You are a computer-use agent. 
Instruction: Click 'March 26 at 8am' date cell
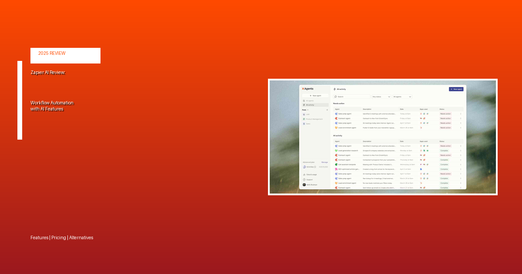[x=406, y=128]
